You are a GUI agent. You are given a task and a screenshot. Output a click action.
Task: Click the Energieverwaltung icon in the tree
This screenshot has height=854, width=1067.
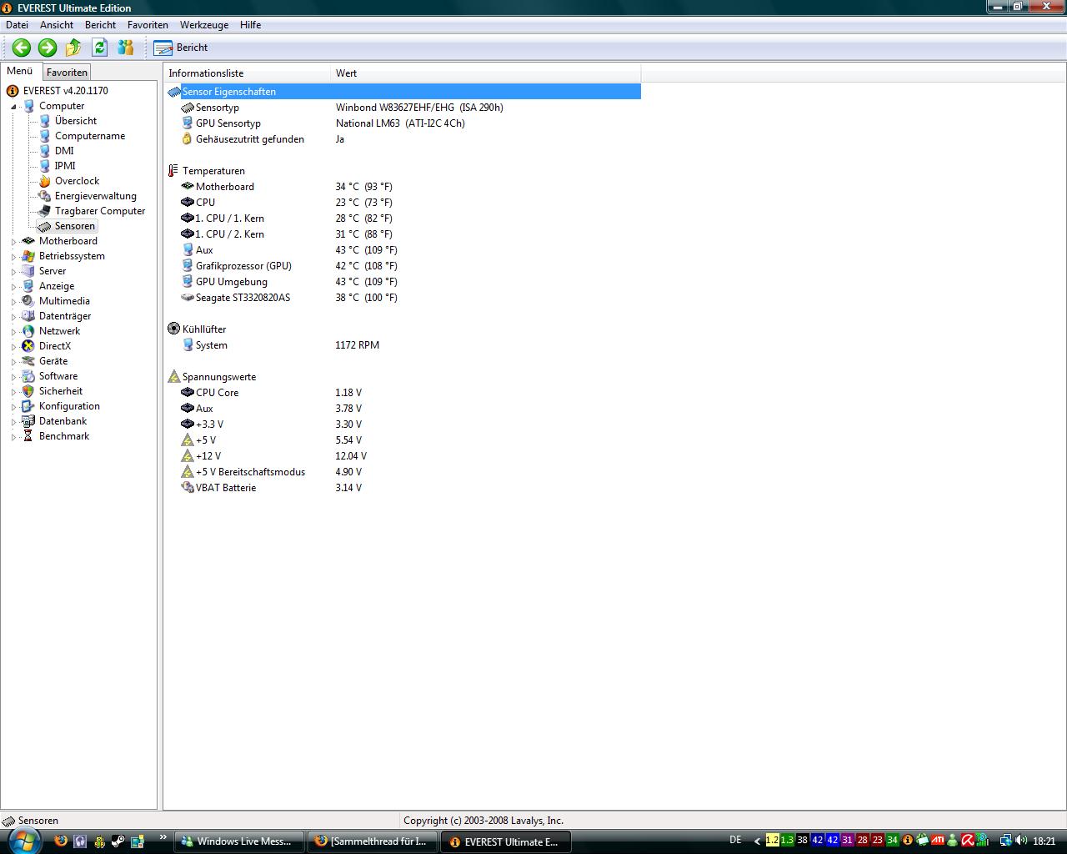point(45,196)
